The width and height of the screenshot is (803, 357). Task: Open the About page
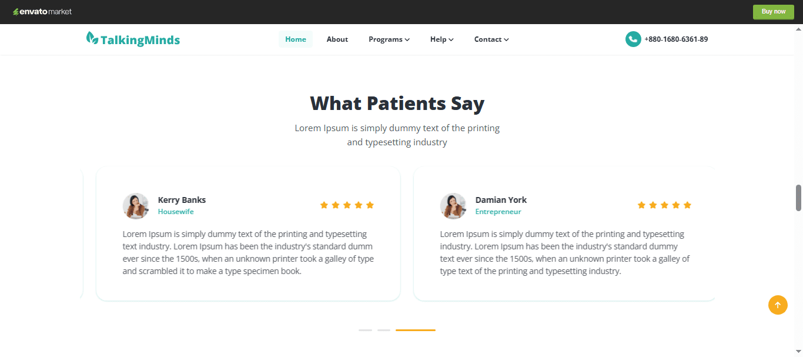[x=337, y=39]
